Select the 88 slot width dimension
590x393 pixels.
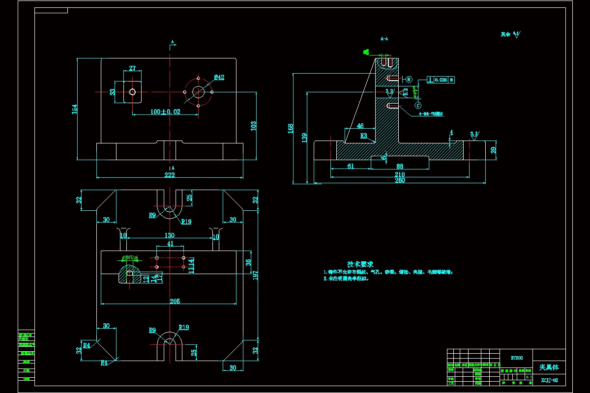399,166
